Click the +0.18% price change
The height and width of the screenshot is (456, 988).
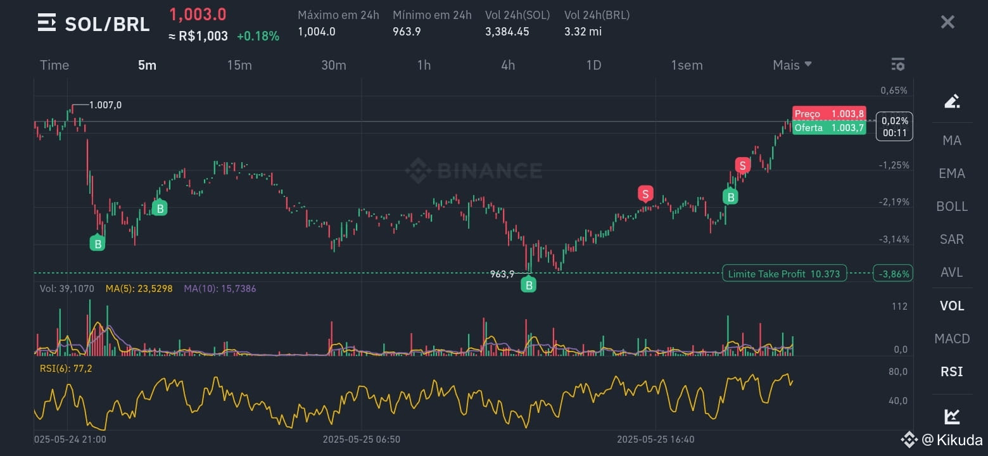tap(258, 36)
